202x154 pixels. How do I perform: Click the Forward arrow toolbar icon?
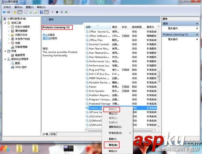point(9,12)
